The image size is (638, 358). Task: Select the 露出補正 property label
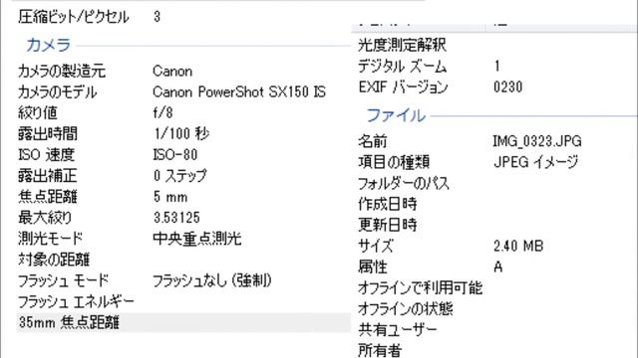click(x=48, y=176)
